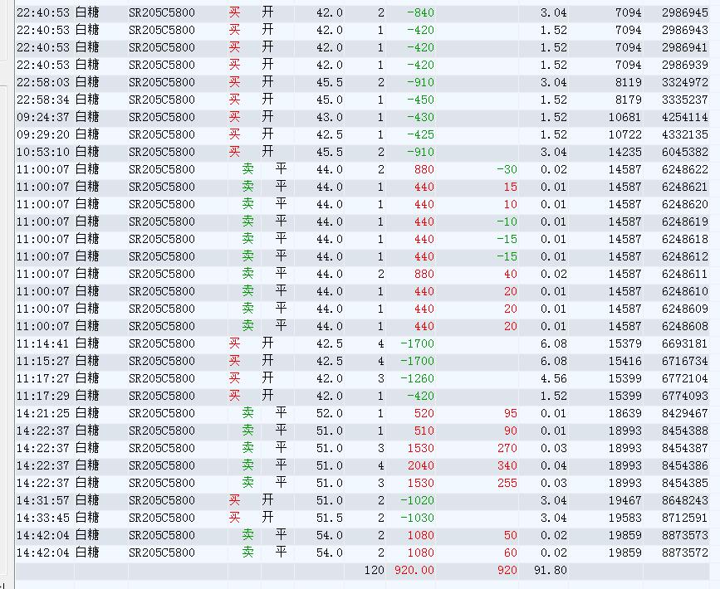Select the price 43.0 cell
720x589 pixels.
point(329,118)
